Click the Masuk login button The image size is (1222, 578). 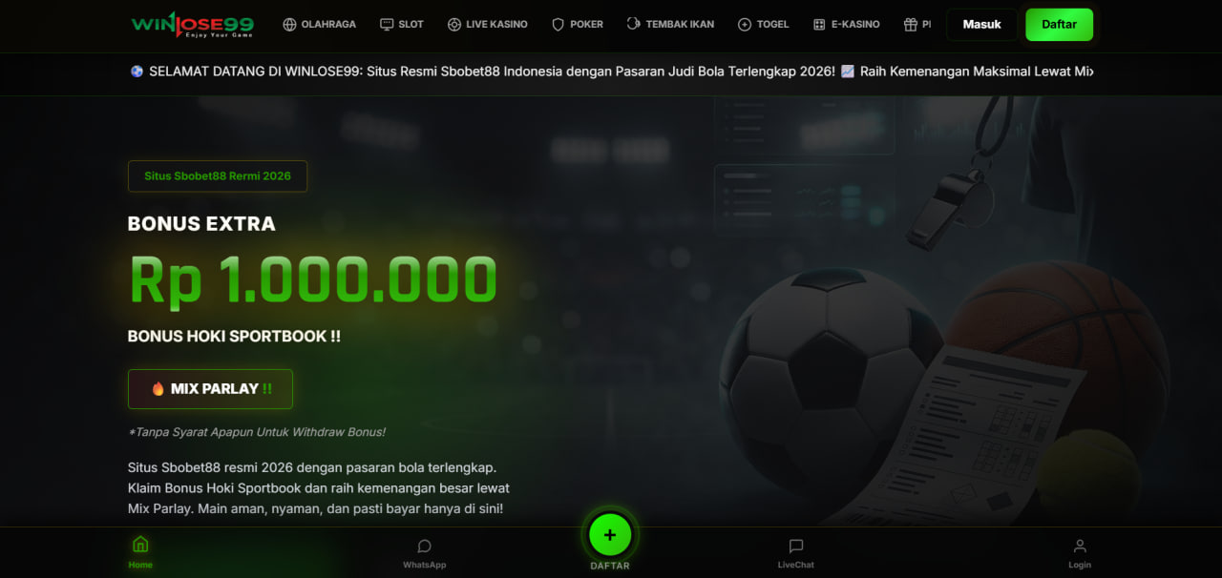coord(981,24)
